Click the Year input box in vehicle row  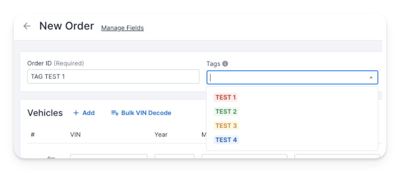175,156
